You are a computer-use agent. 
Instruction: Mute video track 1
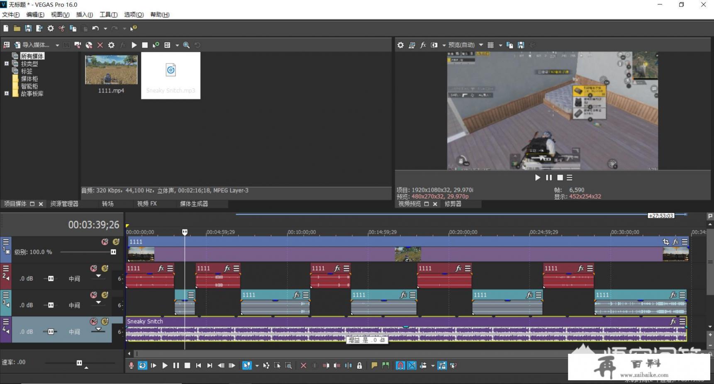[105, 242]
